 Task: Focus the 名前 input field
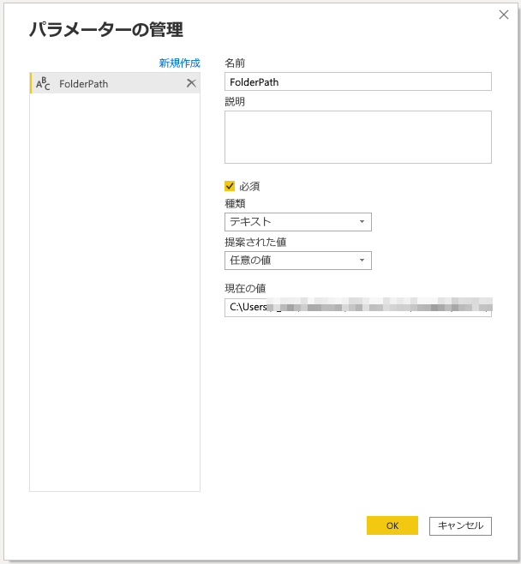[x=358, y=81]
